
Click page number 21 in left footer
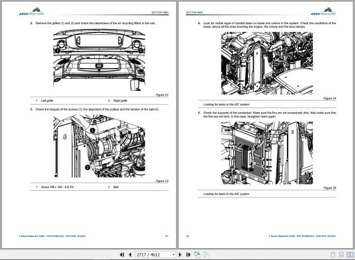pyautogui.click(x=167, y=236)
